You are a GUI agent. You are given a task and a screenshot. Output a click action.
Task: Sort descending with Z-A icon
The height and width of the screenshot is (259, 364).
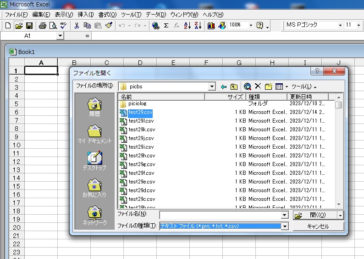click(198, 26)
